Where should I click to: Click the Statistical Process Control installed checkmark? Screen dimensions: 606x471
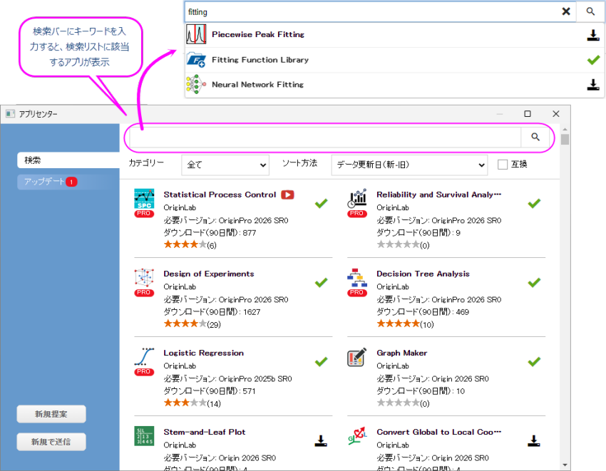(x=321, y=203)
